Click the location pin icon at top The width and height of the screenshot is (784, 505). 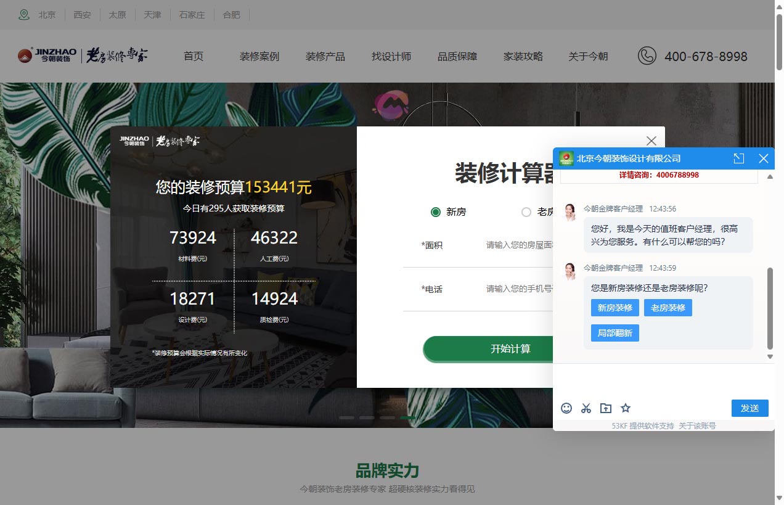(24, 15)
